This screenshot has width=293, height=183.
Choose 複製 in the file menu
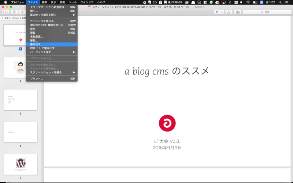pyautogui.click(x=52, y=33)
